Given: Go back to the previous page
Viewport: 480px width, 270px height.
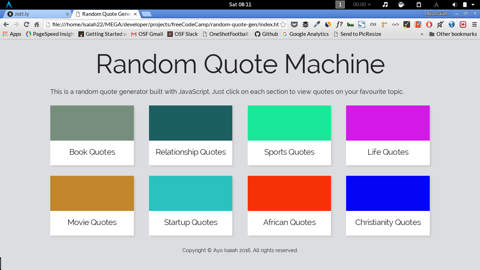Looking at the screenshot, I should coord(6,24).
